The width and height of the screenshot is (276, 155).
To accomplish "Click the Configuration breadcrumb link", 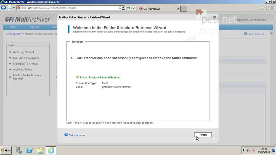I will [14, 34].
